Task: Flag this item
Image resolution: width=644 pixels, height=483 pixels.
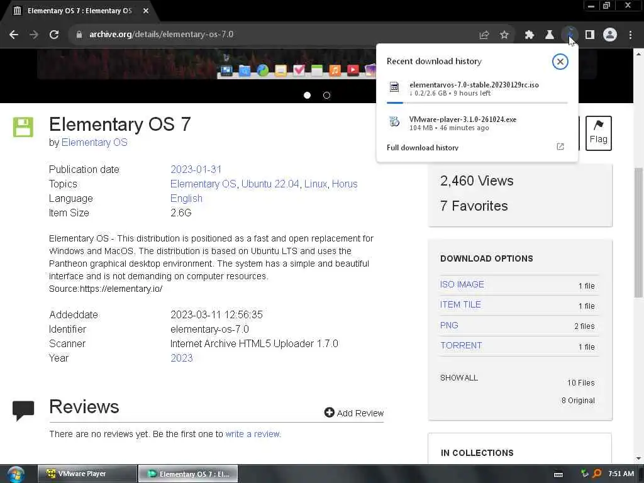Action: point(599,133)
